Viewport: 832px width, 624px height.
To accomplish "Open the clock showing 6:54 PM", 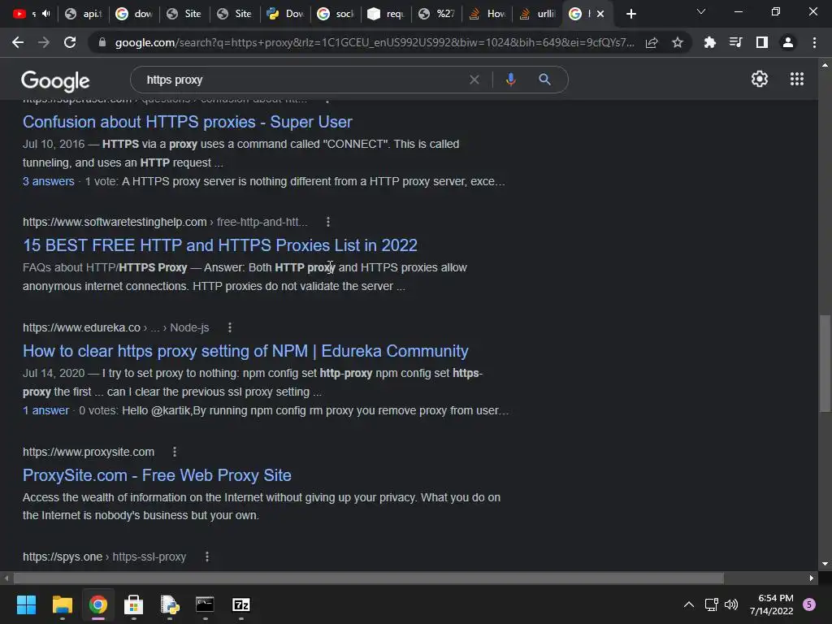I will [x=772, y=604].
